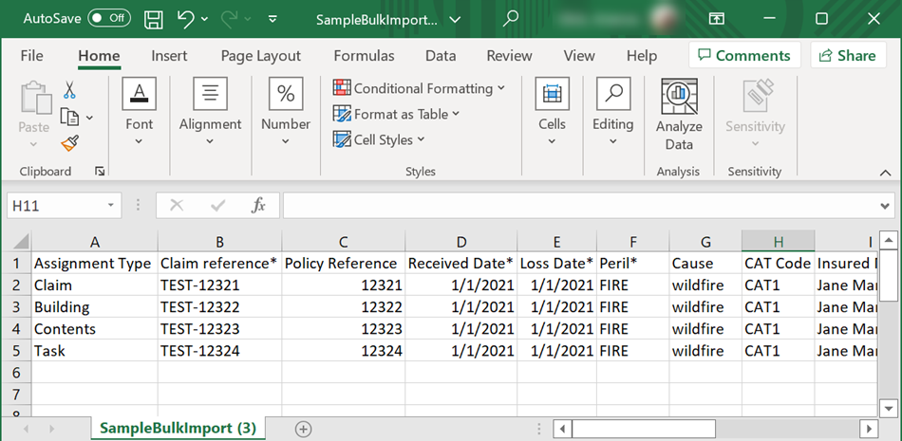Collapse the ribbon with the chevron
Image resolution: width=902 pixels, height=441 pixels.
(x=884, y=172)
